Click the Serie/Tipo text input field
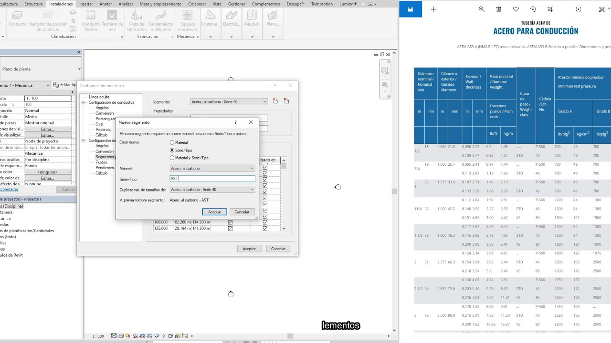 tap(212, 179)
